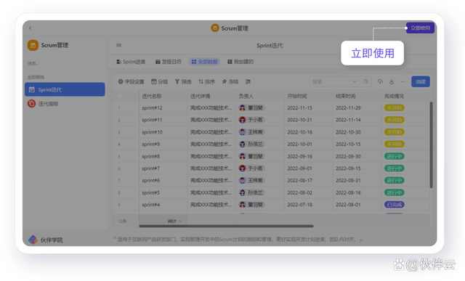Viewport: 465px width, 281px height.
Task: Click the cloud upload import icon
Action: click(x=380, y=81)
